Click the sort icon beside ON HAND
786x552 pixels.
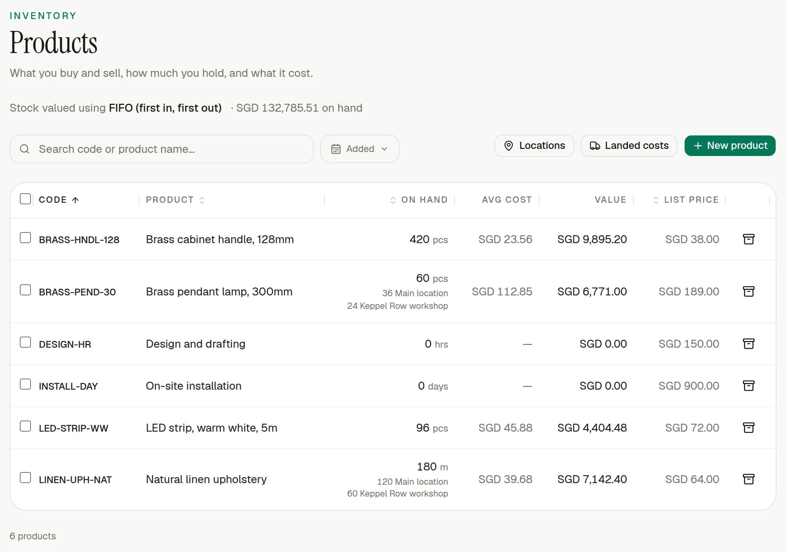click(393, 200)
